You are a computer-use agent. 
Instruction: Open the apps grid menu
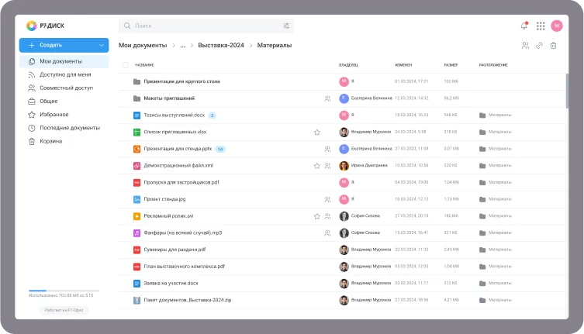[541, 26]
